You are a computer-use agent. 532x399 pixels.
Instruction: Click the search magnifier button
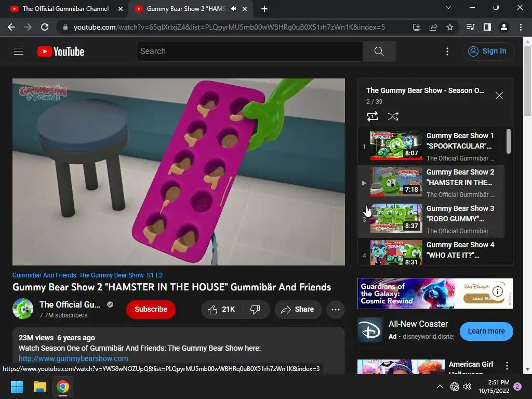pyautogui.click(x=379, y=51)
